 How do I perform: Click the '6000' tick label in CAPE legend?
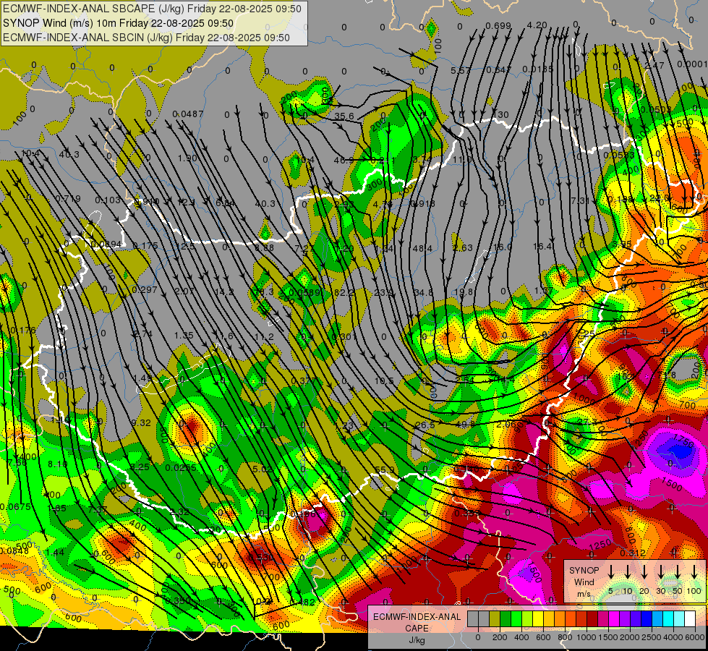[x=694, y=637]
